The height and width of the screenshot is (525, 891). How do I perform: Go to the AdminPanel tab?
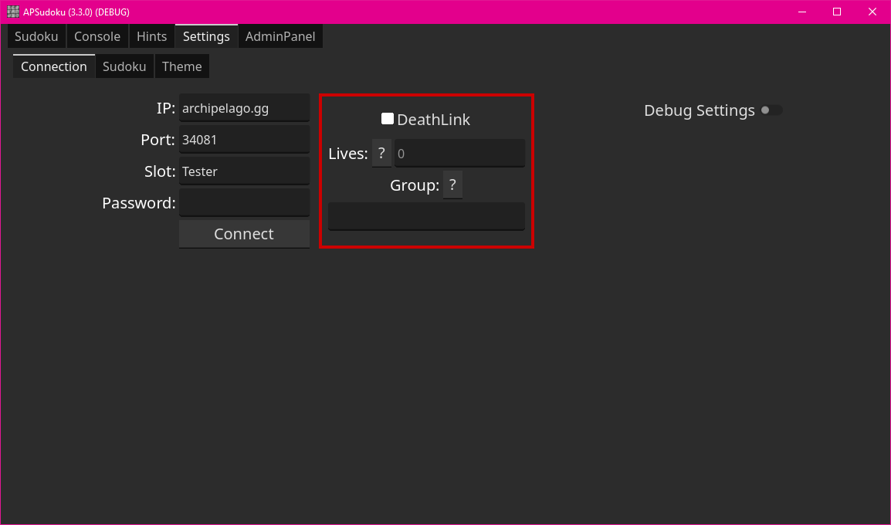point(280,36)
